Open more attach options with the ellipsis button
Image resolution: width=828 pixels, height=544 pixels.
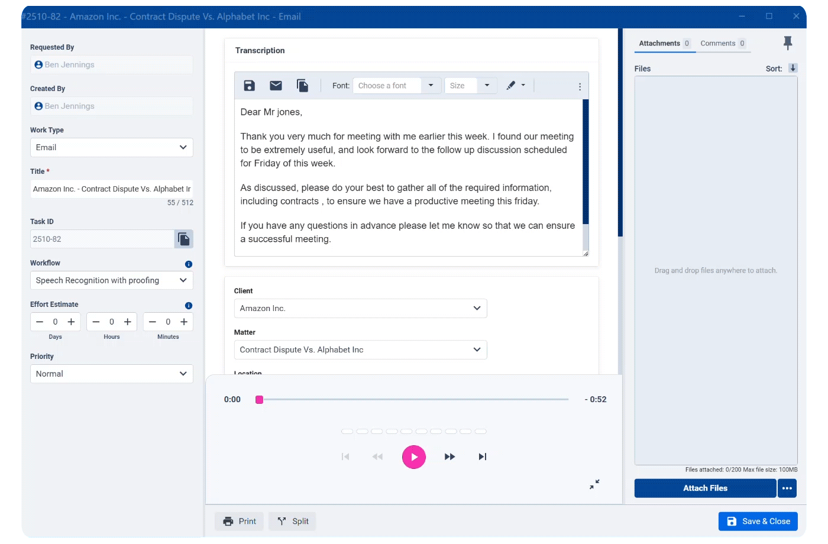[787, 488]
